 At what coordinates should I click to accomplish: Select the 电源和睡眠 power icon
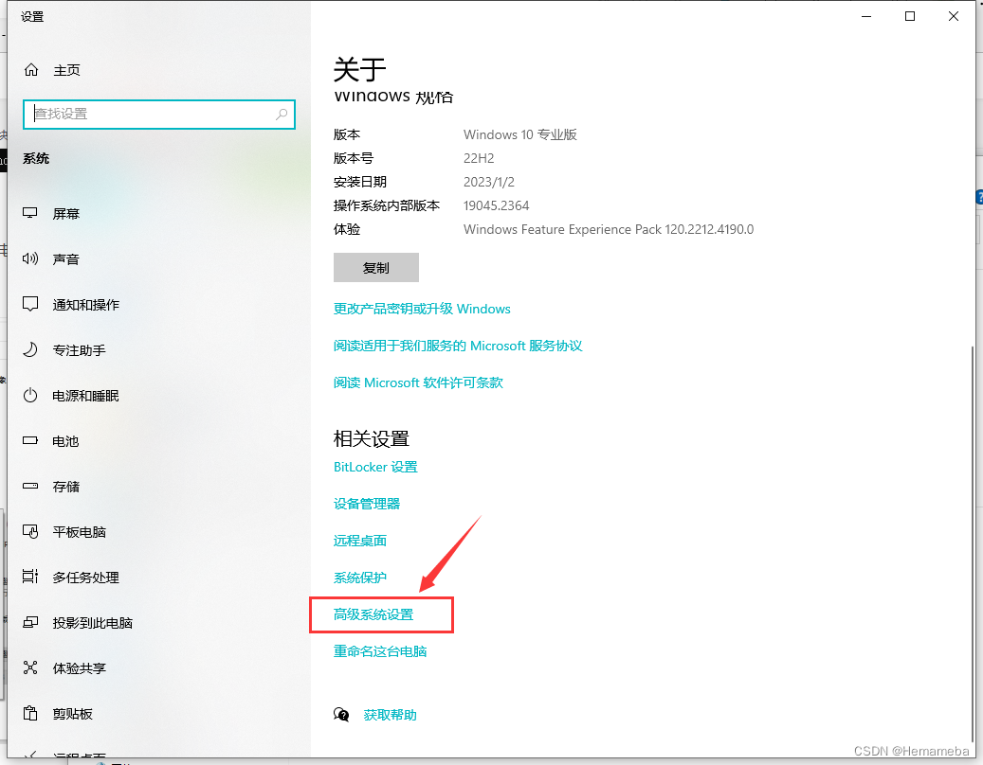tap(31, 395)
